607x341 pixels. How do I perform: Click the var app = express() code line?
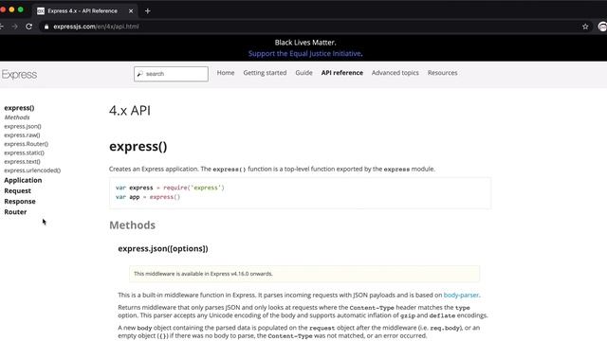point(148,197)
